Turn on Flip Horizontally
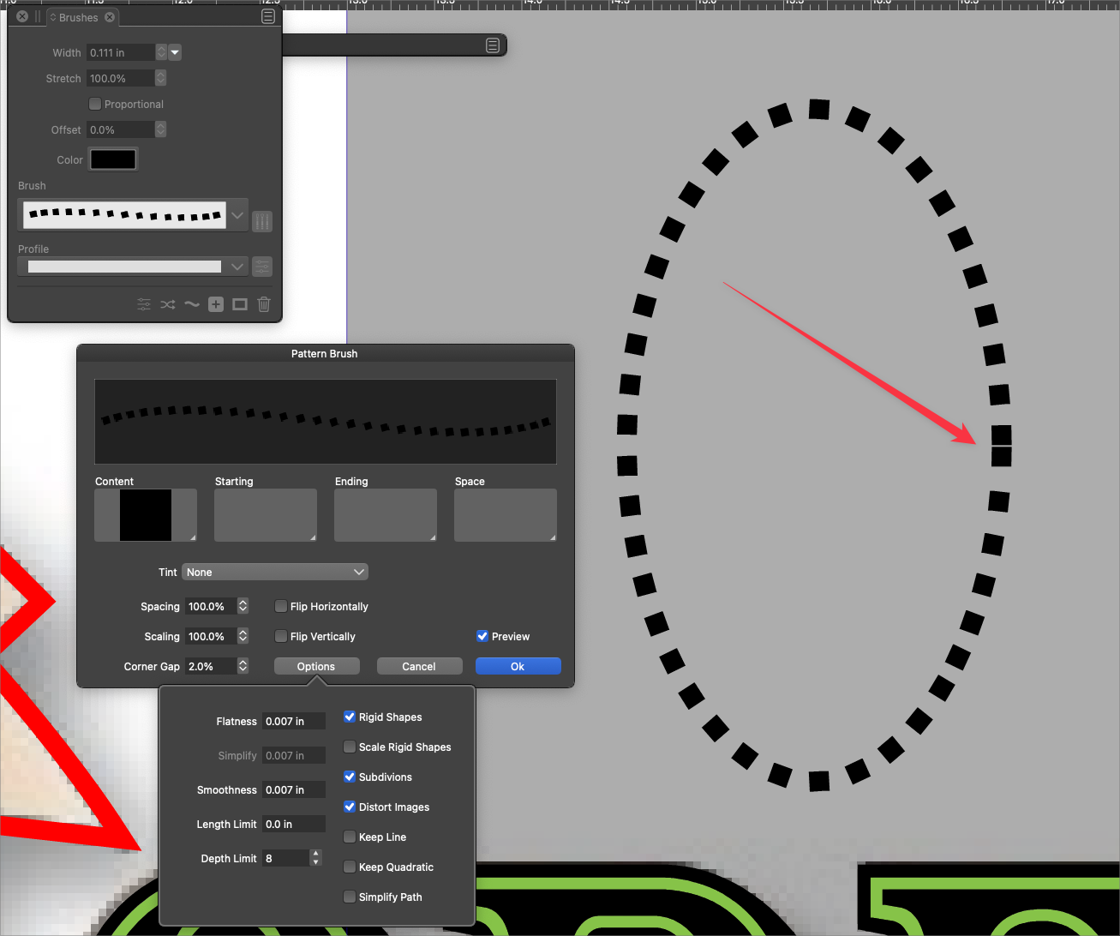 click(281, 607)
